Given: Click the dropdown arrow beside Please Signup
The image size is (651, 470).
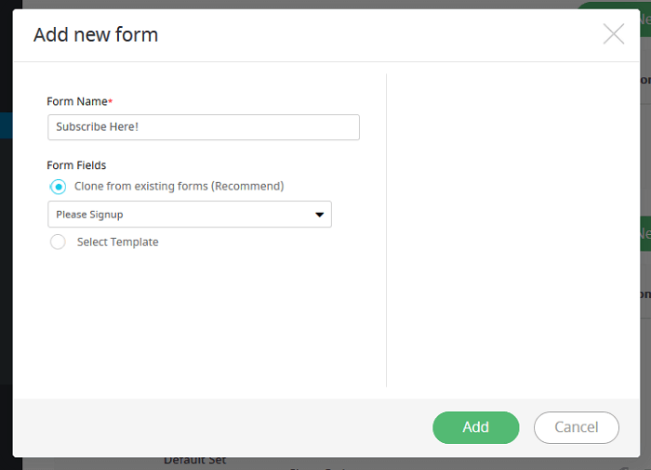Looking at the screenshot, I should (x=319, y=215).
